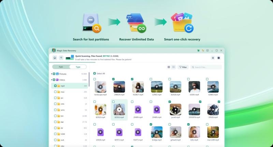273x147 pixels.
Task: Click the Magic Data Recovery app logo
Action: (x=54, y=51)
